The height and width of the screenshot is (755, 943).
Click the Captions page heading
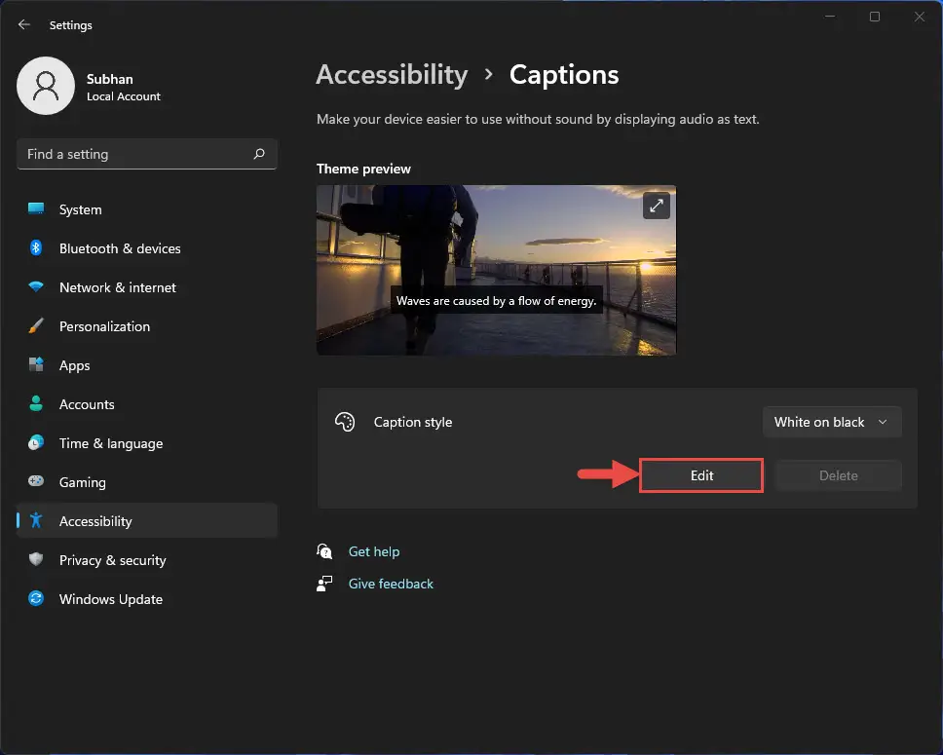click(x=564, y=75)
